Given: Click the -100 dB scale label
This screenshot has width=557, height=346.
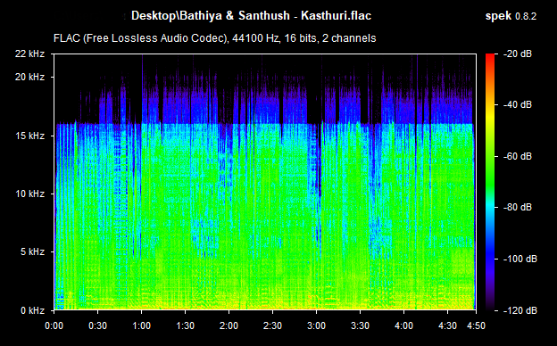Looking at the screenshot, I should (x=520, y=259).
